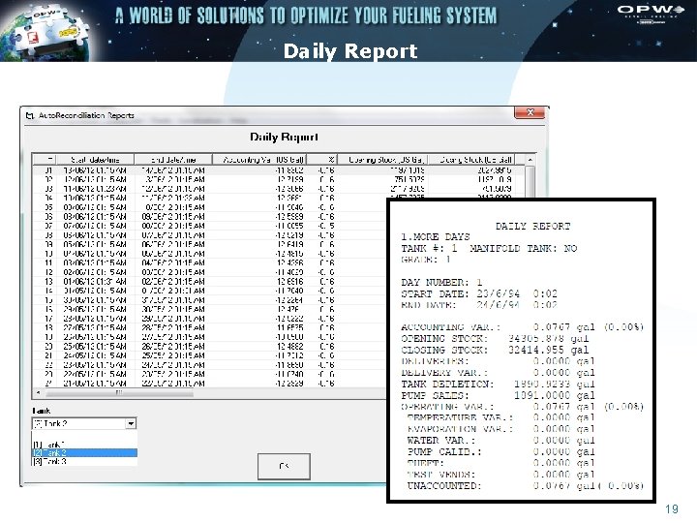Screen dimensions: 697x523
Task: Select report row 12 starting 02/06/12
Action: pyautogui.click(x=210, y=272)
